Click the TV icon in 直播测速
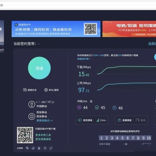Screen dimensions: 156x156 tap(119, 120)
